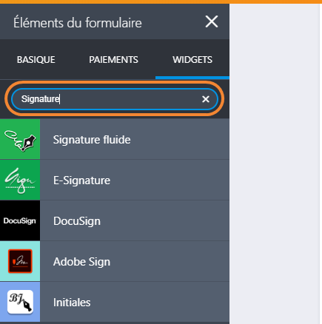
Task: Select the 'Adobe Sign' text entry
Action: [x=81, y=262]
